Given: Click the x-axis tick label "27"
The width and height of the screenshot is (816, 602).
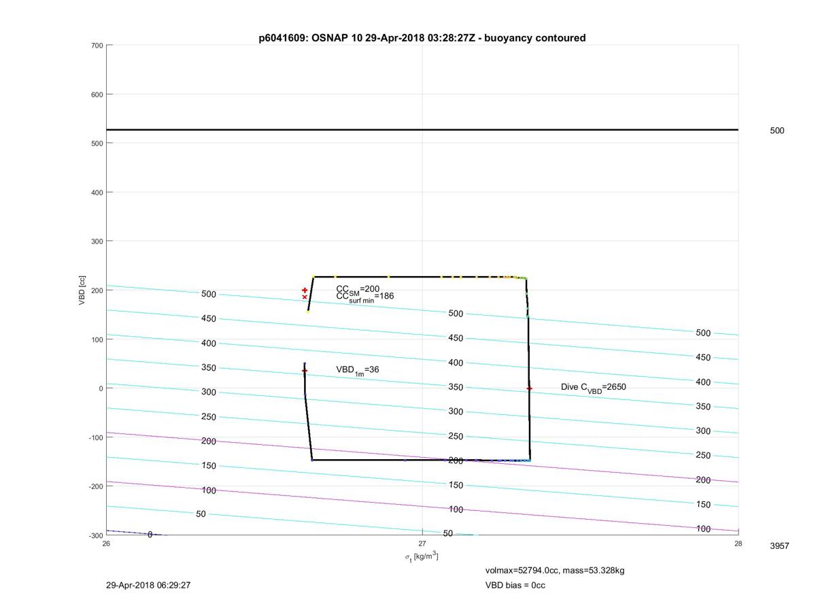Looking at the screenshot, I should (422, 544).
